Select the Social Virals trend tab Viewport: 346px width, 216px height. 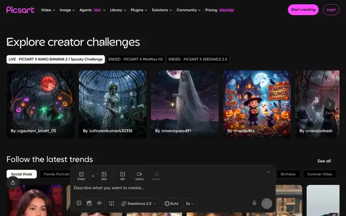22,174
